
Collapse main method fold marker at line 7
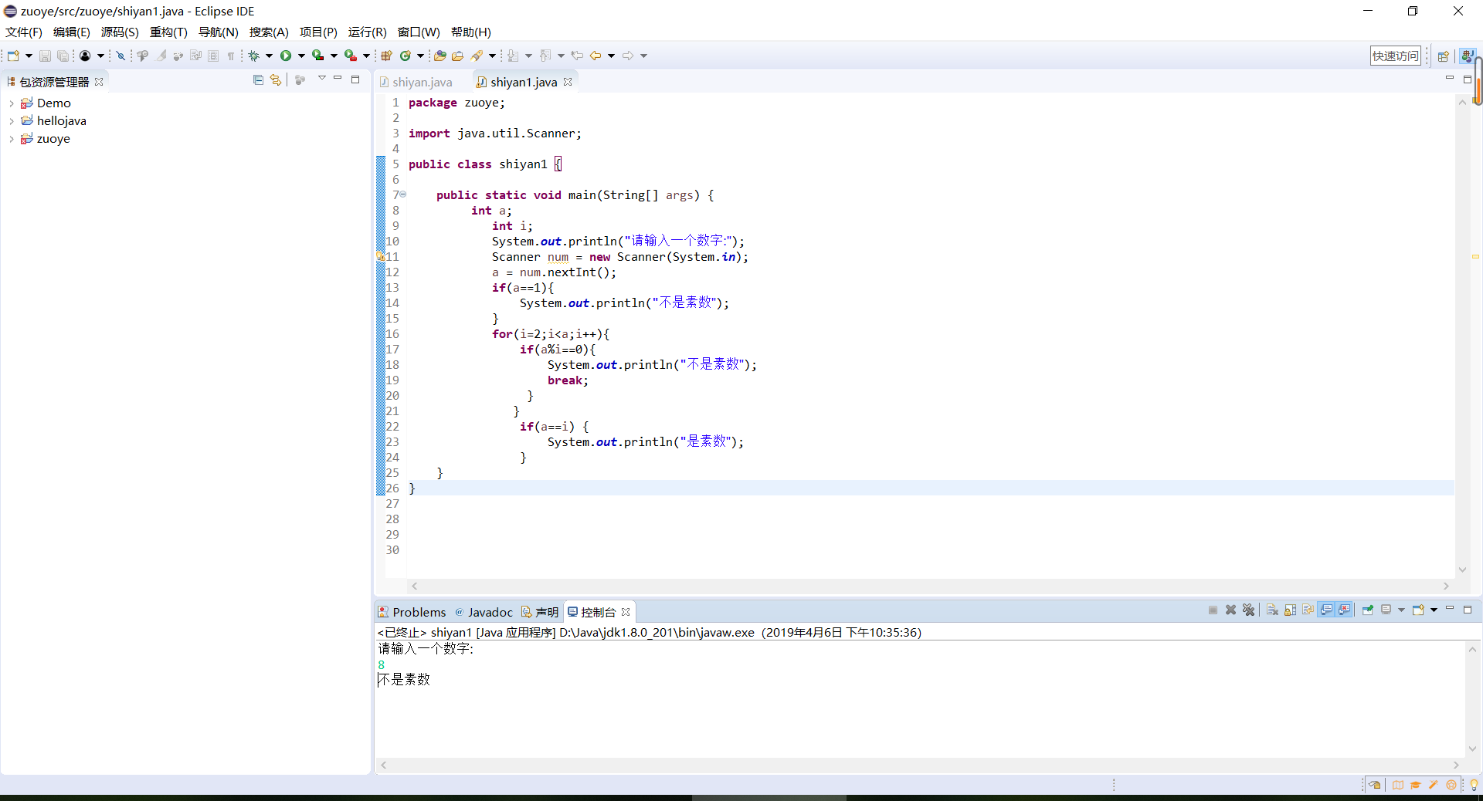pos(403,194)
